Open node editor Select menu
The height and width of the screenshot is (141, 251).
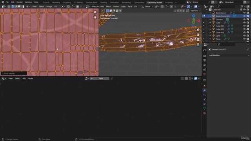17,78
